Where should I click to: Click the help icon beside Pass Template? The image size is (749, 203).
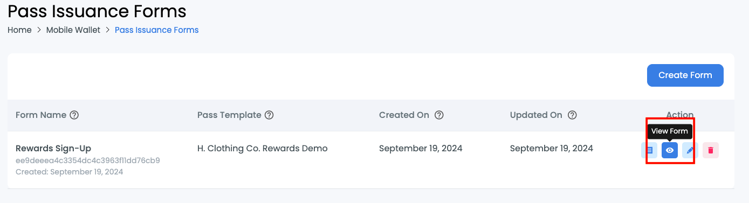click(x=269, y=115)
